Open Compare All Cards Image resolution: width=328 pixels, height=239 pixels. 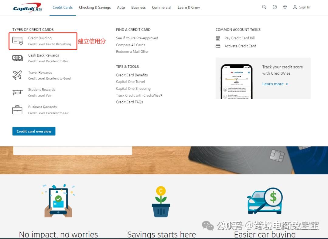[130, 45]
